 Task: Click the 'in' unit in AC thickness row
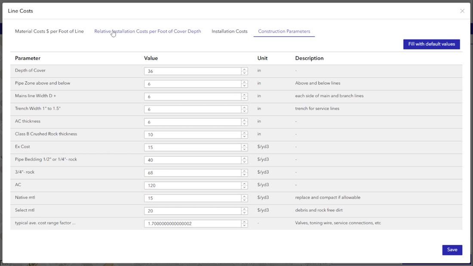(259, 121)
